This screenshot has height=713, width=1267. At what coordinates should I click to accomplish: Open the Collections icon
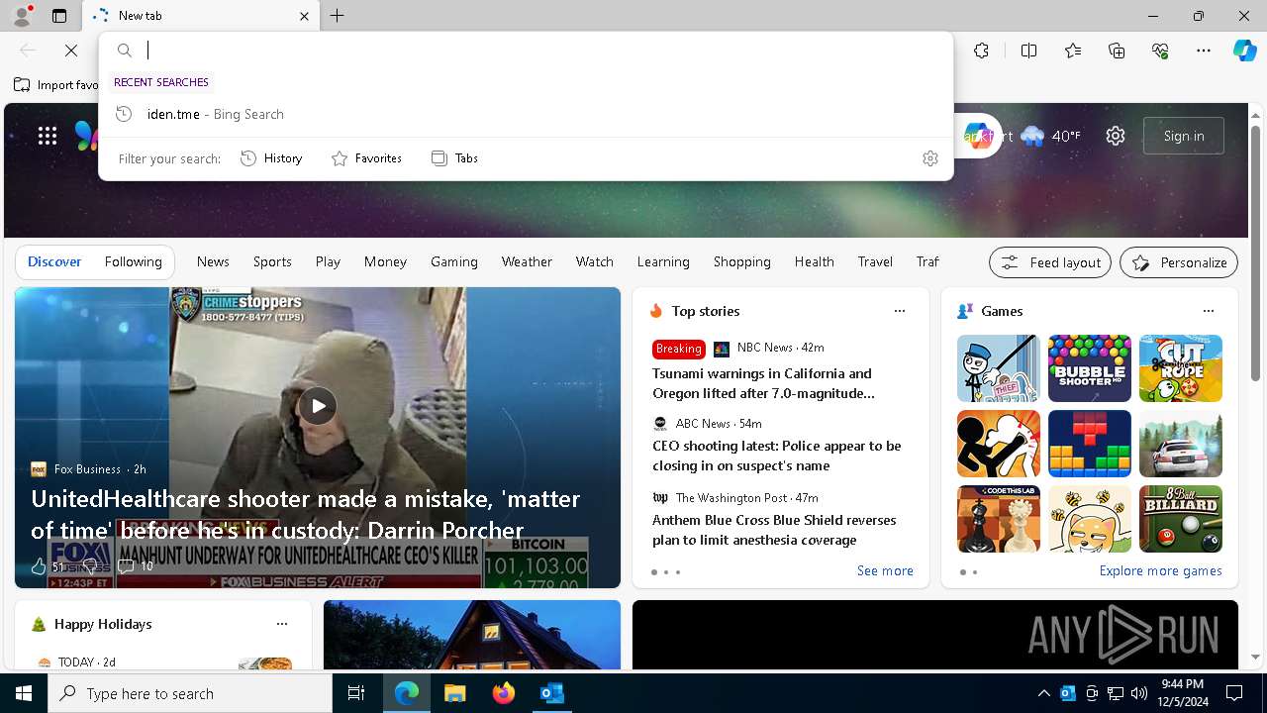point(1117,51)
